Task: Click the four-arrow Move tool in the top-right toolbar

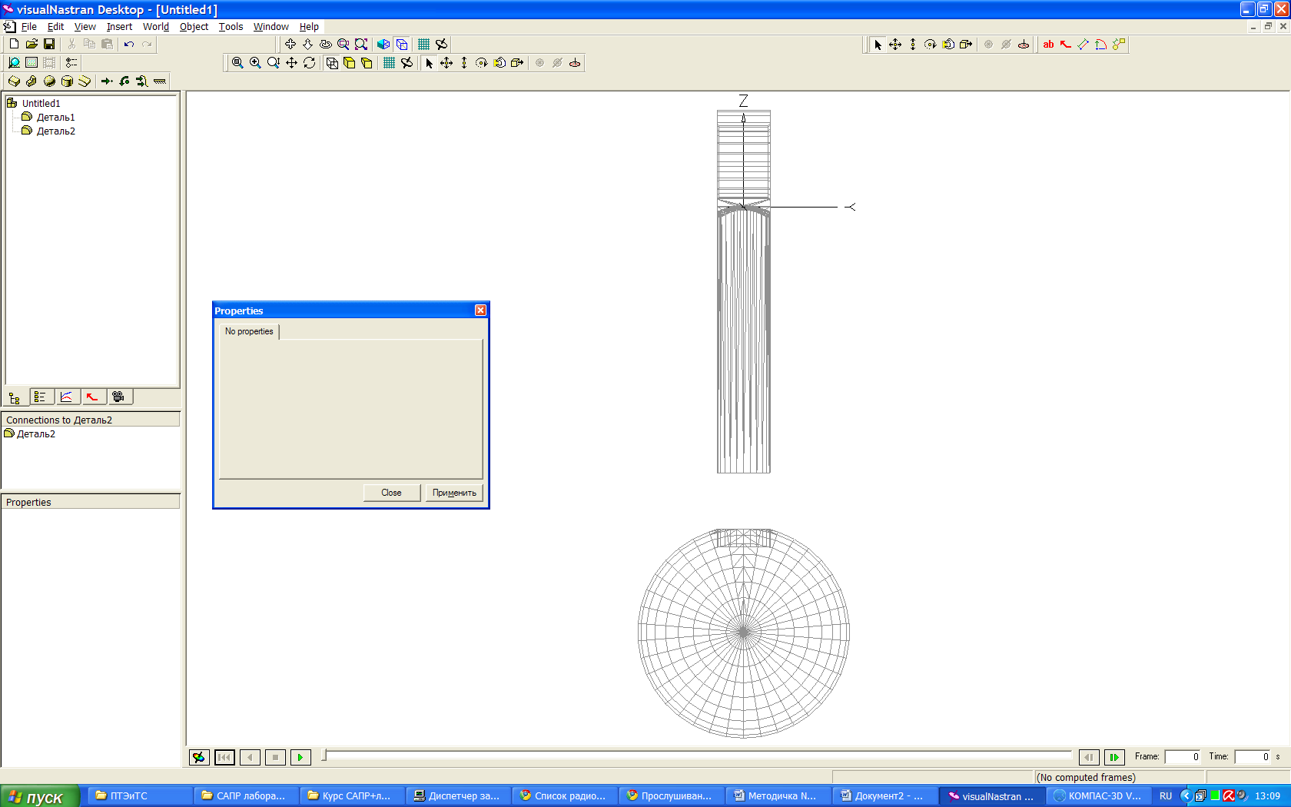Action: tap(895, 45)
